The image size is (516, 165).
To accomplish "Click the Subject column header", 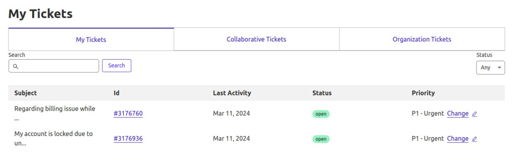I will pos(25,93).
